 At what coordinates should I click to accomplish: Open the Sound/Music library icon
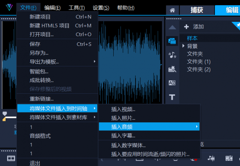point(172,55)
